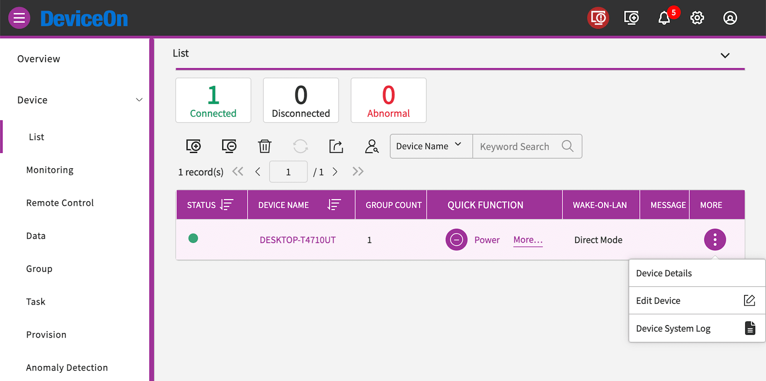This screenshot has width=766, height=381.
Task: Select Device System Log from menu
Action: click(697, 328)
